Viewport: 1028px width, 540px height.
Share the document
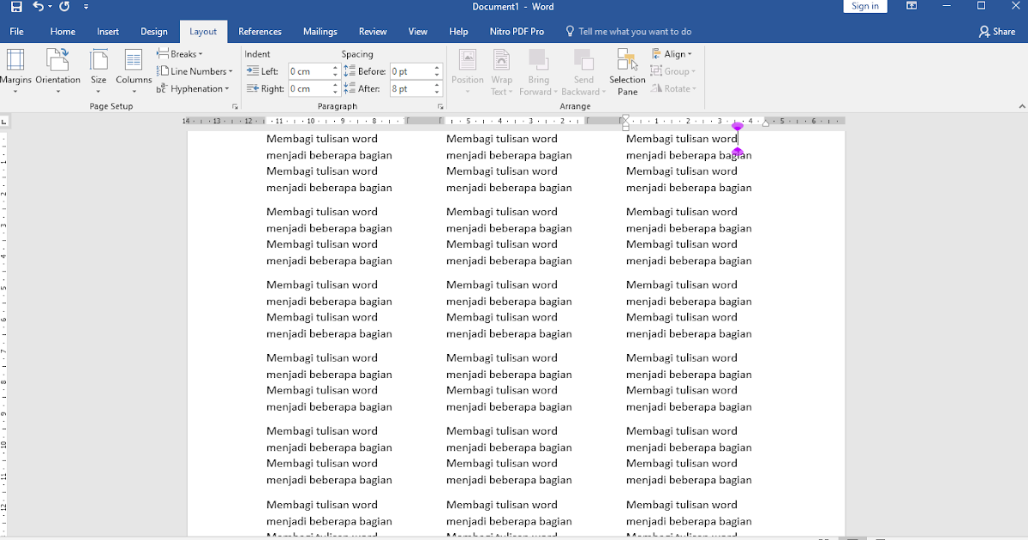tap(997, 32)
